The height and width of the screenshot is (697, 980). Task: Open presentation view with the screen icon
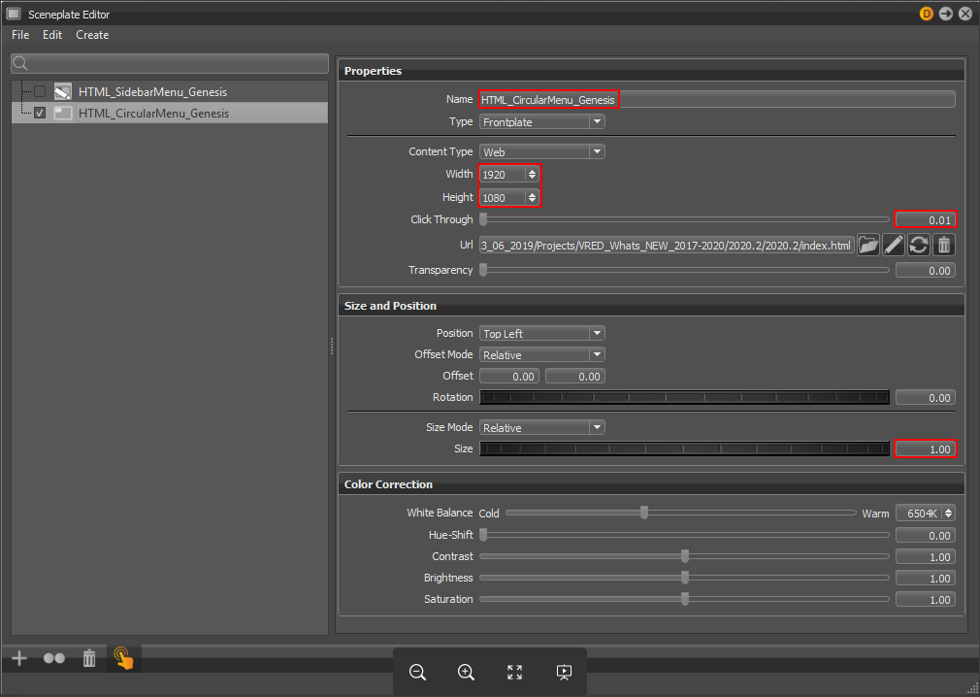click(564, 672)
